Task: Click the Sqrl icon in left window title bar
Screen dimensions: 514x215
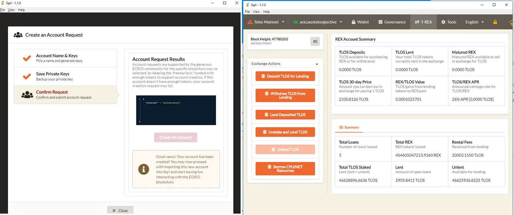Action: [x=2, y=3]
